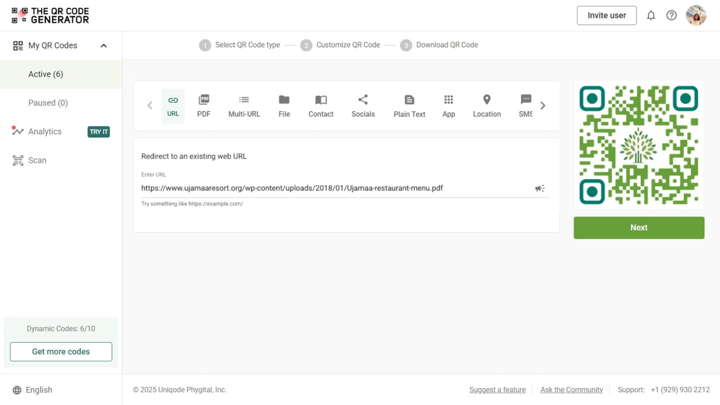
Task: Open Paused (0) codes list
Action: tap(61, 103)
